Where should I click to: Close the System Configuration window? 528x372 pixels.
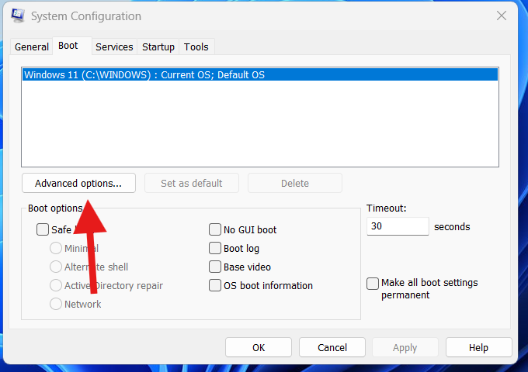click(502, 15)
